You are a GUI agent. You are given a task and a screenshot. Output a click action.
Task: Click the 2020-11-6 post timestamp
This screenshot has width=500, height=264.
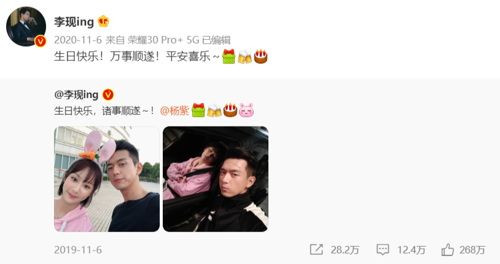tap(78, 40)
